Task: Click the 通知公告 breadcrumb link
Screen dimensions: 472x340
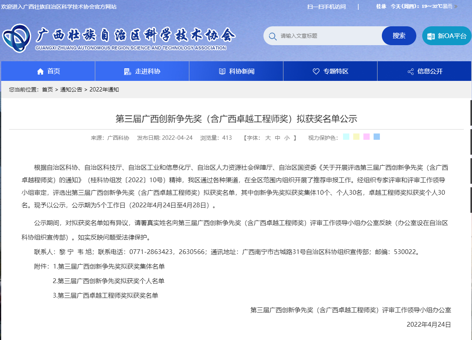Action: tap(71, 90)
